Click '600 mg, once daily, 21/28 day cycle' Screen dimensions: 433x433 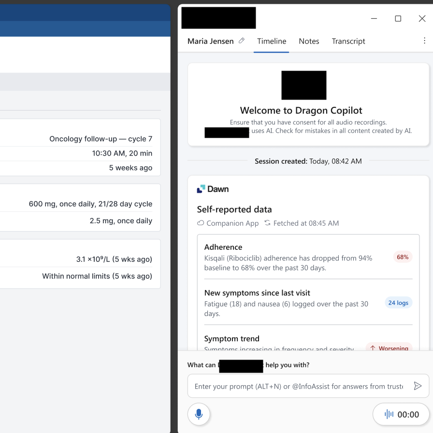pyautogui.click(x=90, y=204)
